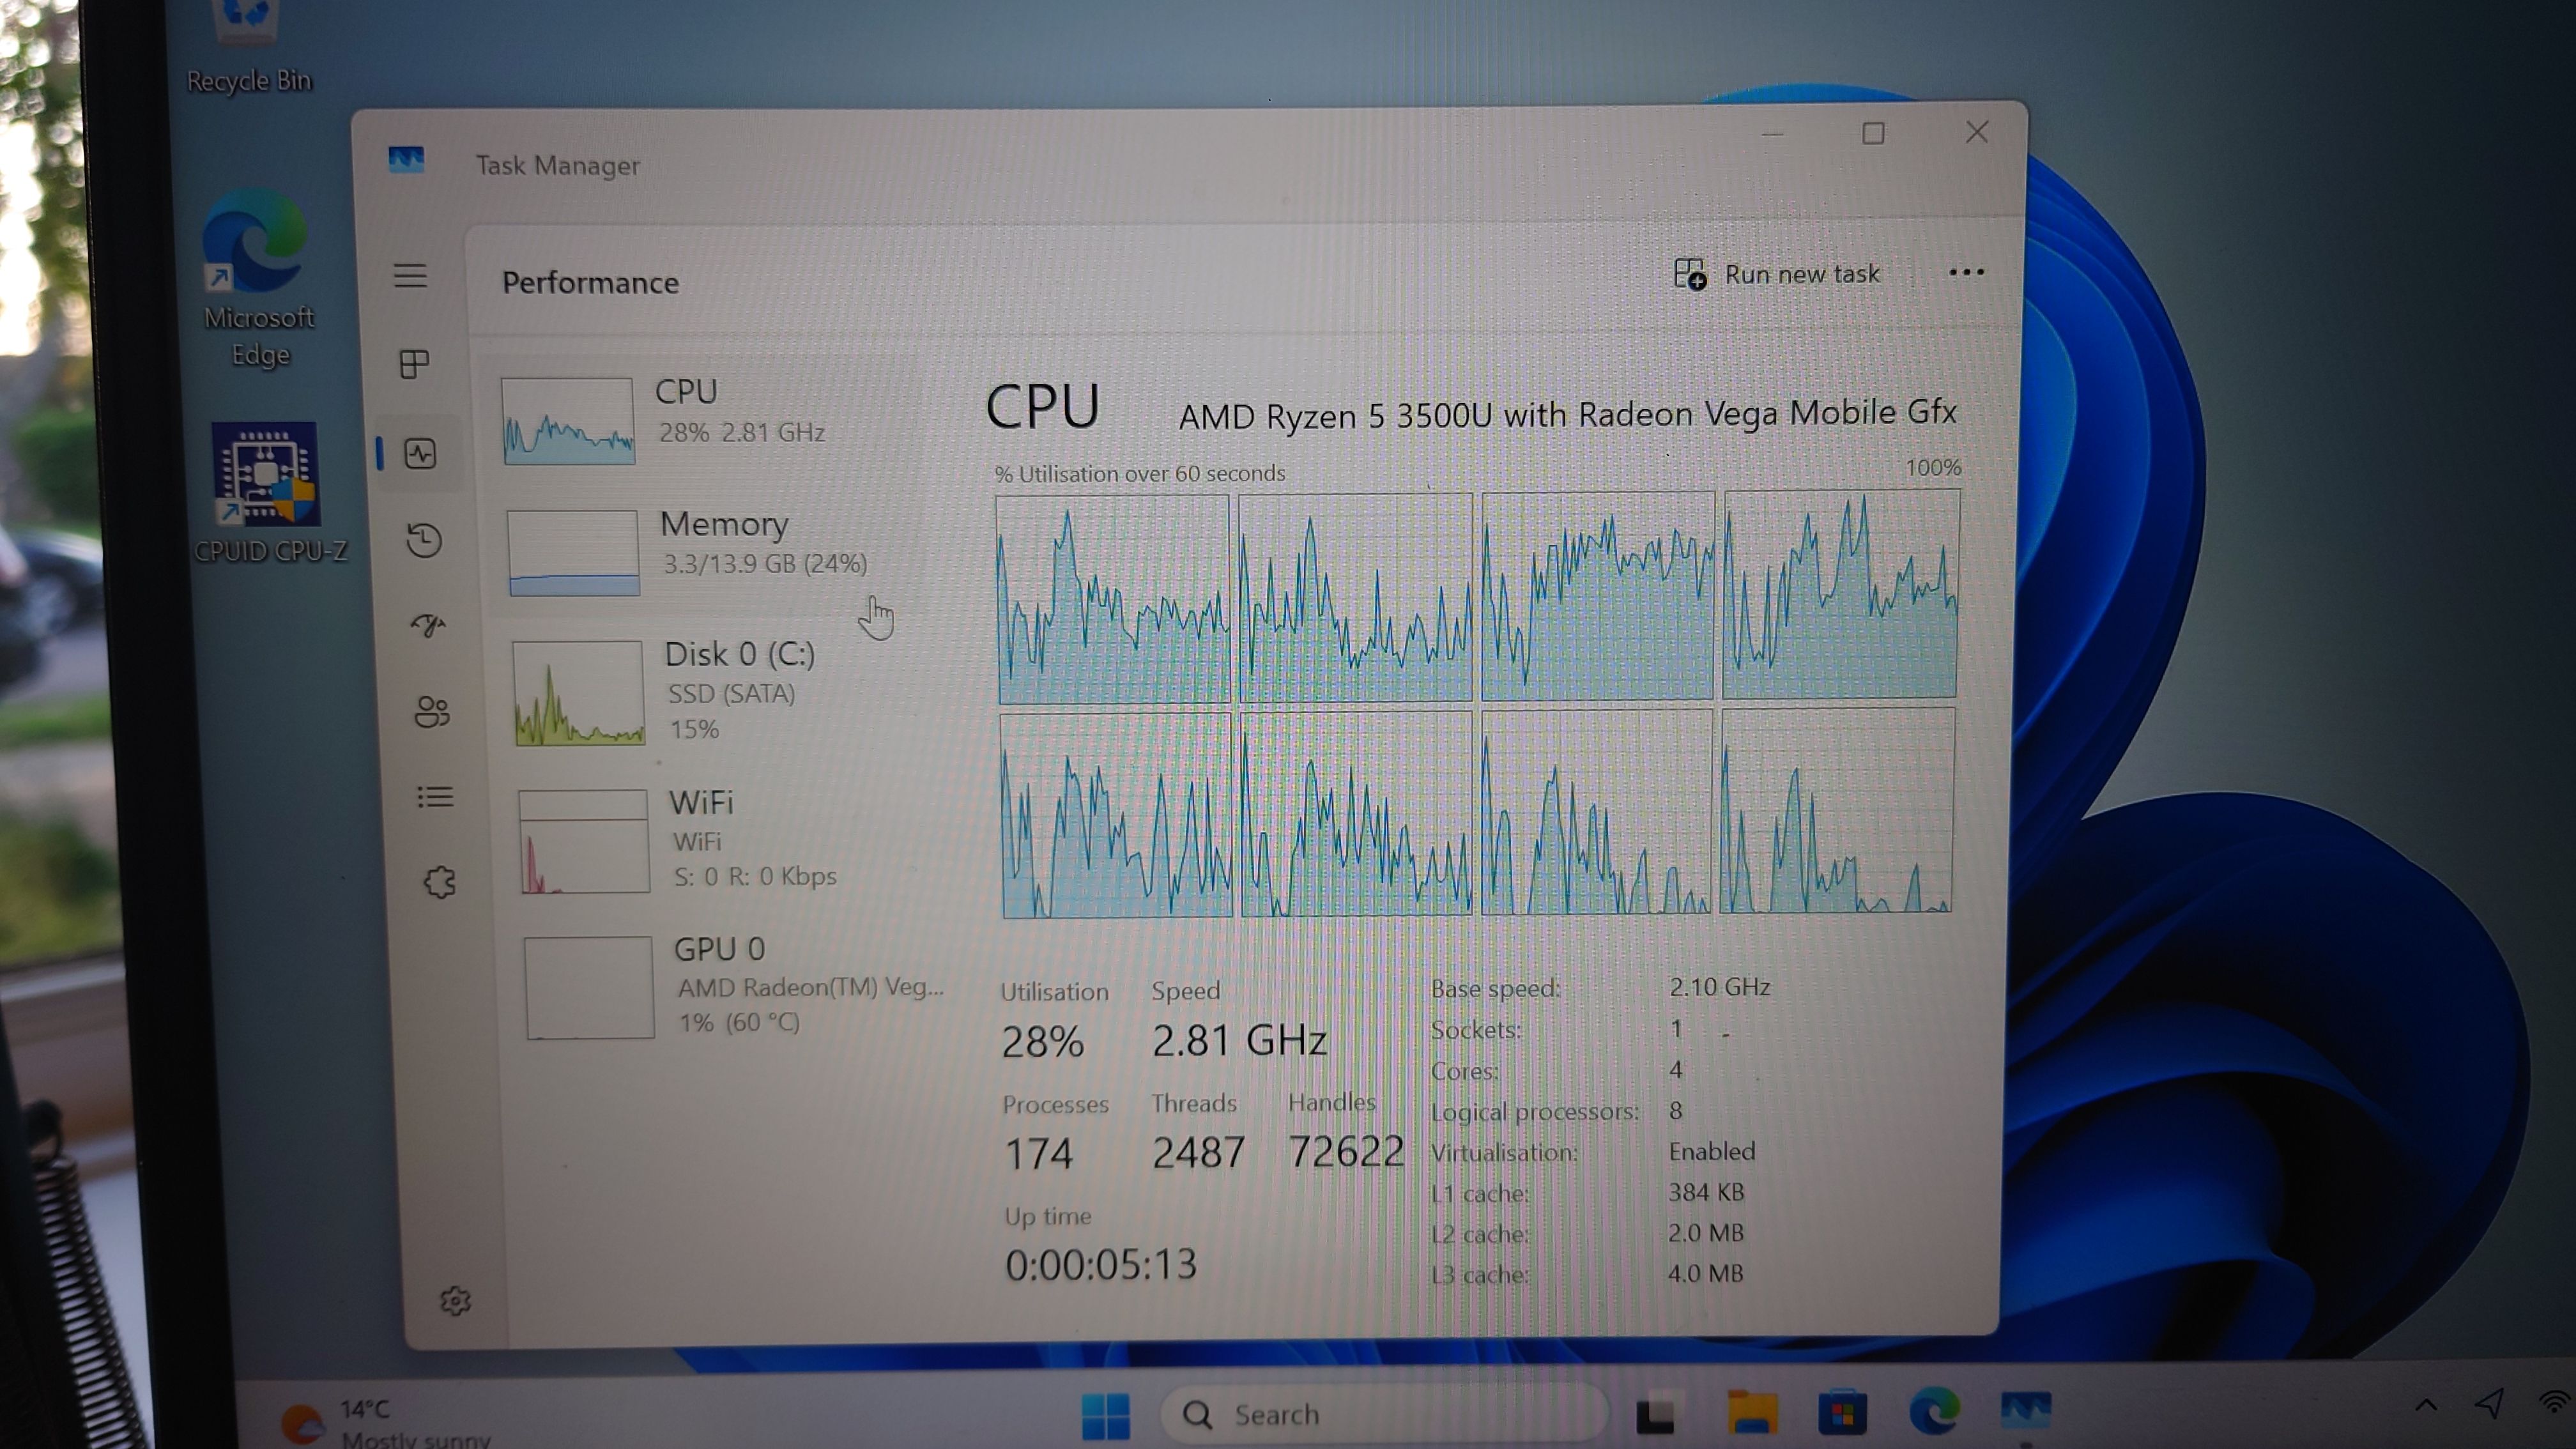Minimize the Task Manager window
The height and width of the screenshot is (1449, 2576).
pos(1772,134)
